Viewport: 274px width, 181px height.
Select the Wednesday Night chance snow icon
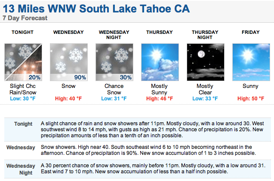point(114,62)
